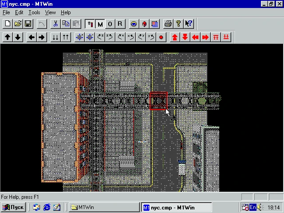Click the Пуск Start button
The width and height of the screenshot is (284, 213).
point(13,207)
